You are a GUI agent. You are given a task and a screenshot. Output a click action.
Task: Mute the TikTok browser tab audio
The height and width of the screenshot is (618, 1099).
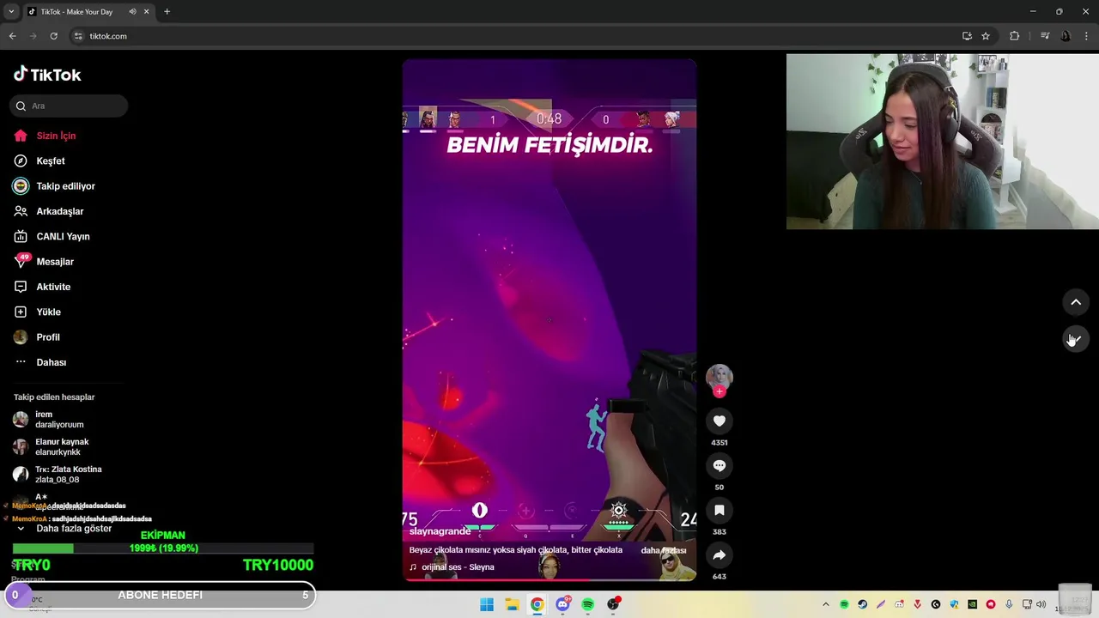click(x=132, y=12)
